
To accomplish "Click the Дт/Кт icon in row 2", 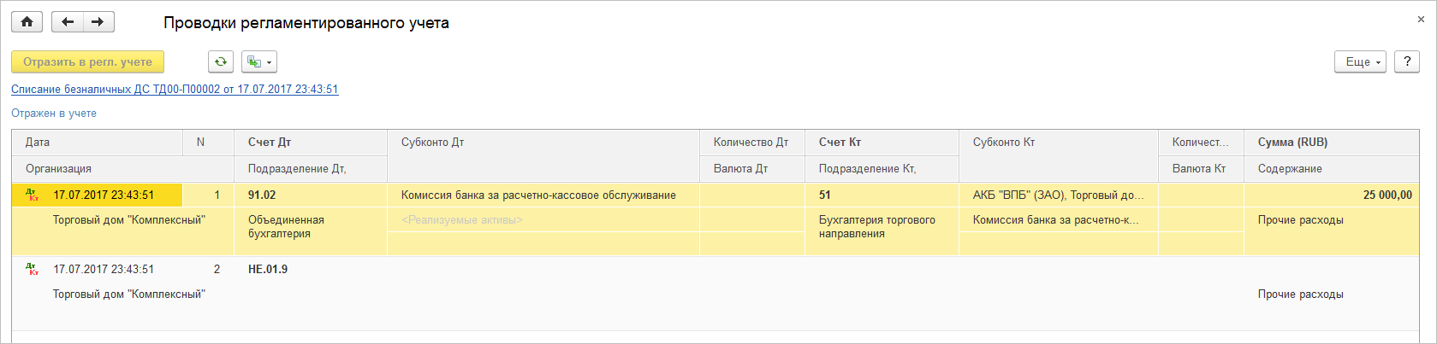I will click(33, 269).
